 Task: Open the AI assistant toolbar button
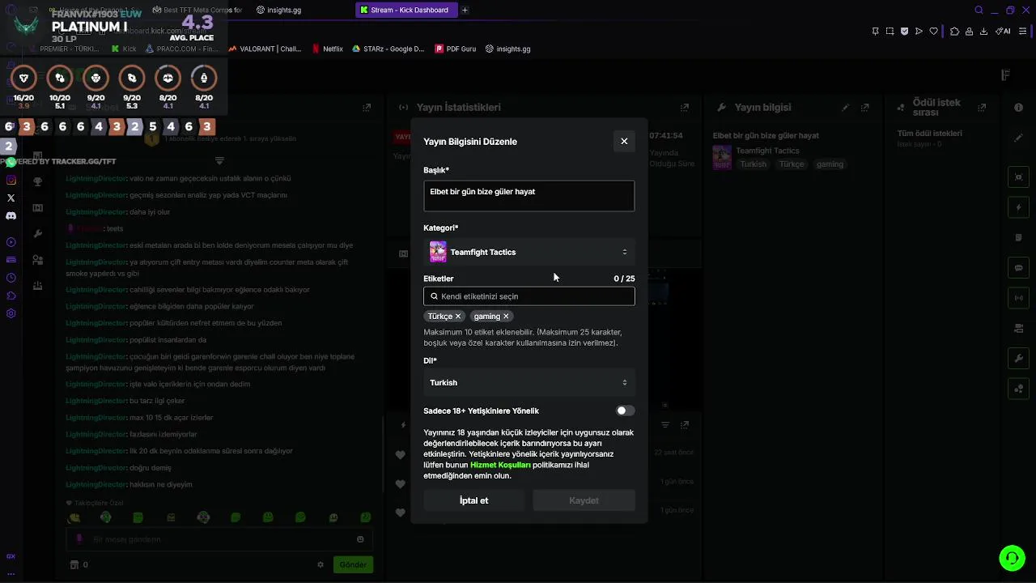pos(1004,32)
